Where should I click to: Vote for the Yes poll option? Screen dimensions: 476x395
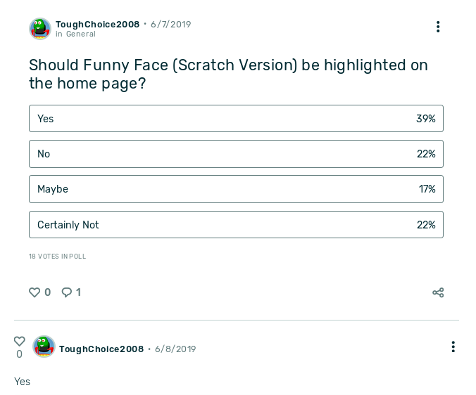[x=236, y=119]
